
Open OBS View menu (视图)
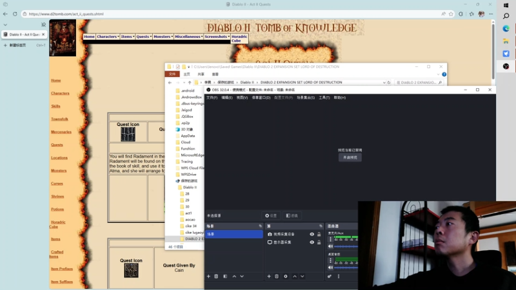pos(242,98)
